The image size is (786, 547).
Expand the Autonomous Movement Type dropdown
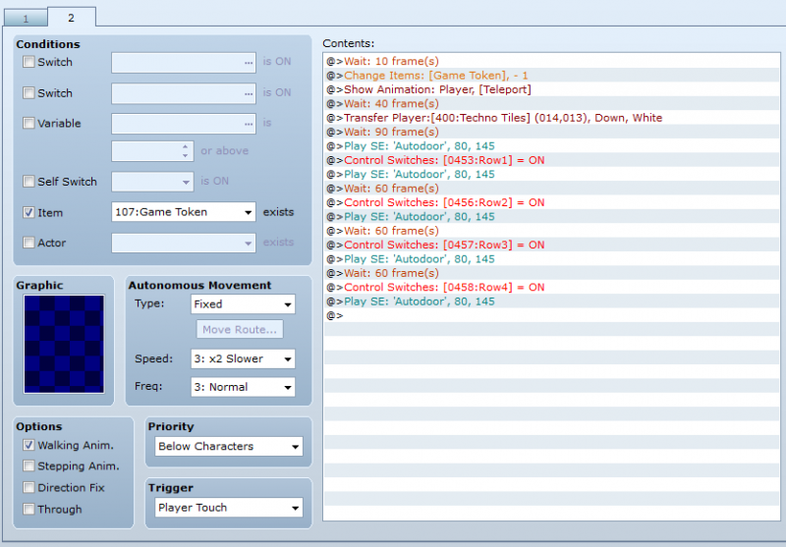[x=243, y=304]
